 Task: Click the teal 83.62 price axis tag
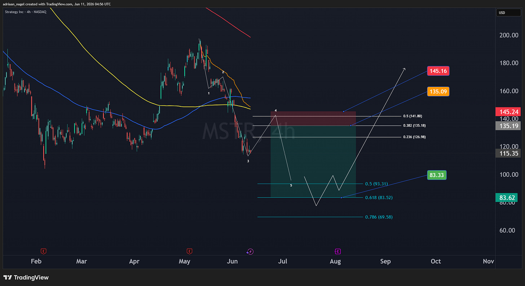[x=506, y=197]
